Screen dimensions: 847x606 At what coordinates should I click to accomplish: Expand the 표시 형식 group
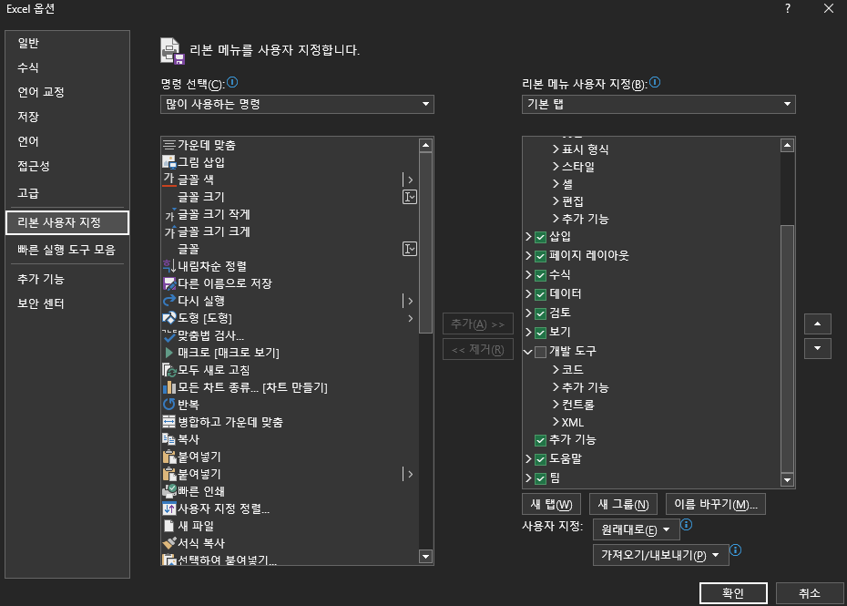click(x=556, y=149)
